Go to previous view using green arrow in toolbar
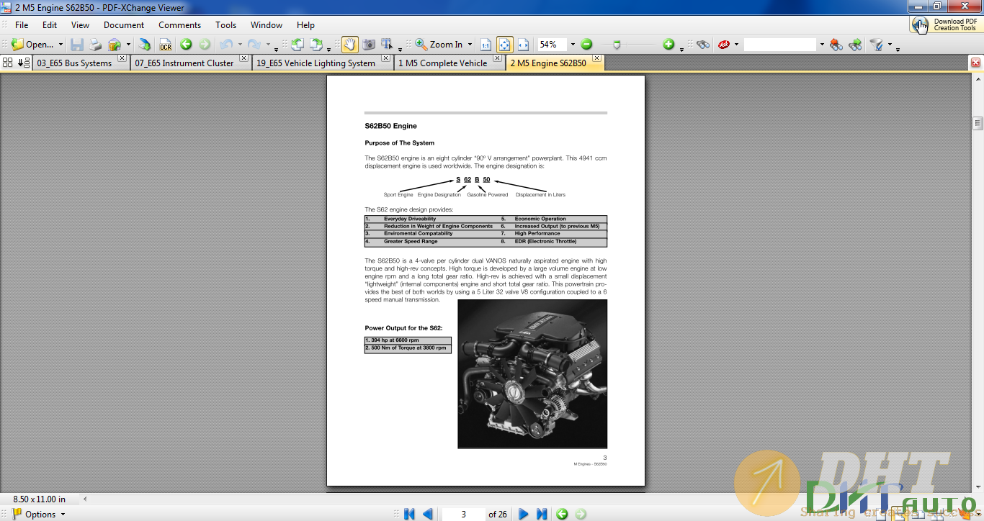Image resolution: width=984 pixels, height=521 pixels. coord(186,45)
